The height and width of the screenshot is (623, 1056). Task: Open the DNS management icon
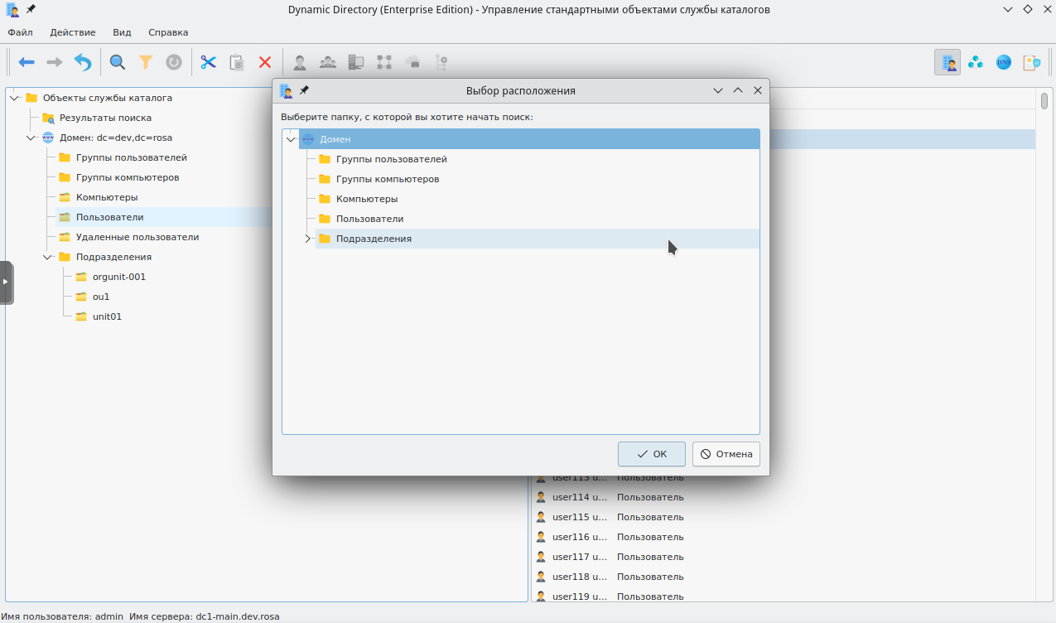1004,62
